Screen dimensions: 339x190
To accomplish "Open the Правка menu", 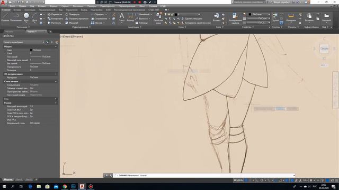I will pos(22,6).
